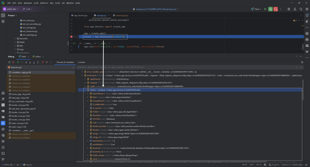
Task: Click the Step Out debugger button
Action: click(x=38, y=62)
